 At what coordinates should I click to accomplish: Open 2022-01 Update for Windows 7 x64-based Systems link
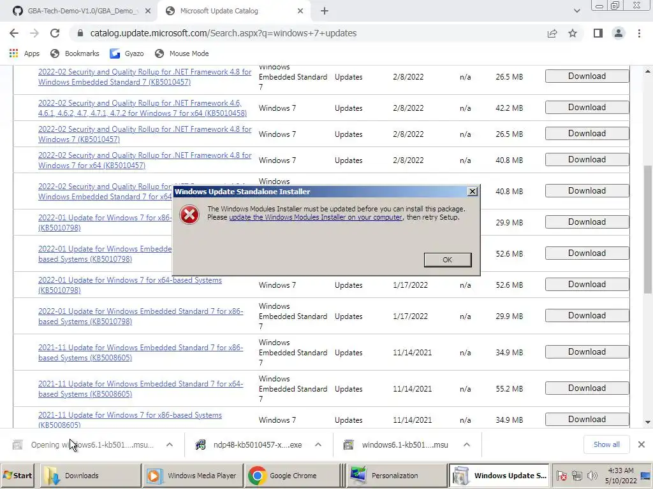click(130, 285)
